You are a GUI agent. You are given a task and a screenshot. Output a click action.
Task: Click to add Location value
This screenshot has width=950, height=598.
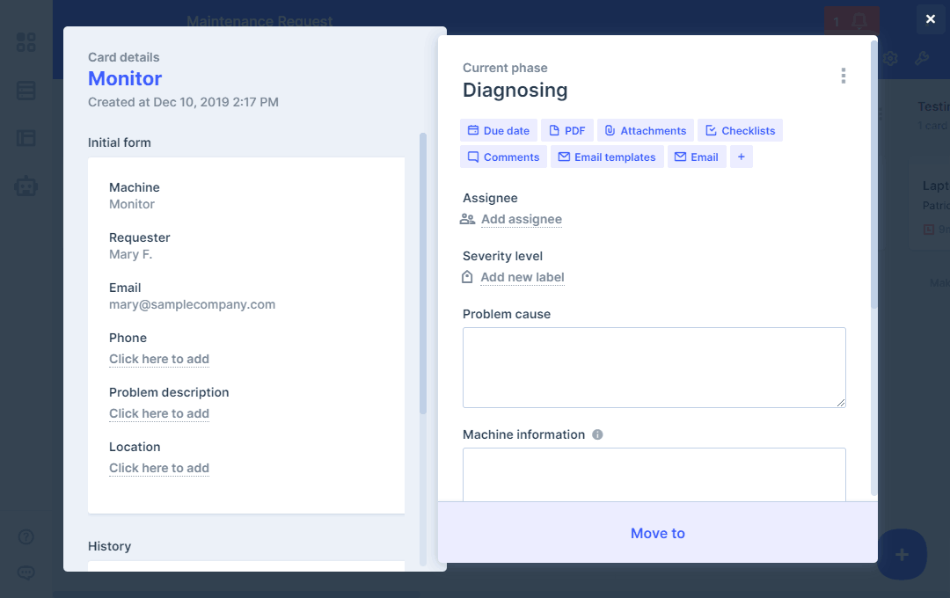coord(159,468)
